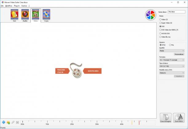Click the grayed remove X icon
Viewport: 188px width, 129px height.
click(18, 122)
